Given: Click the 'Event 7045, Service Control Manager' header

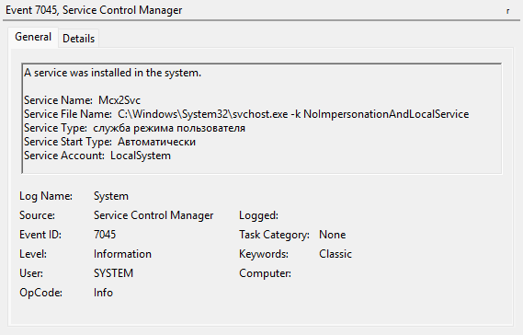Looking at the screenshot, I should (x=94, y=10).
